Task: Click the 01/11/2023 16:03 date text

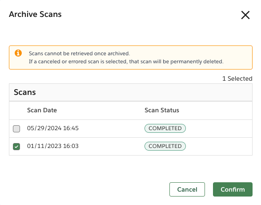Action: point(53,146)
